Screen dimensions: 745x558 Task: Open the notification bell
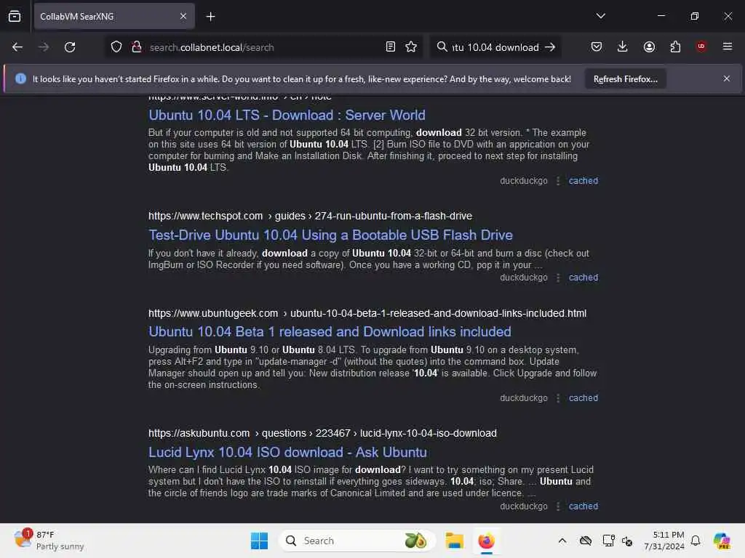pos(696,541)
